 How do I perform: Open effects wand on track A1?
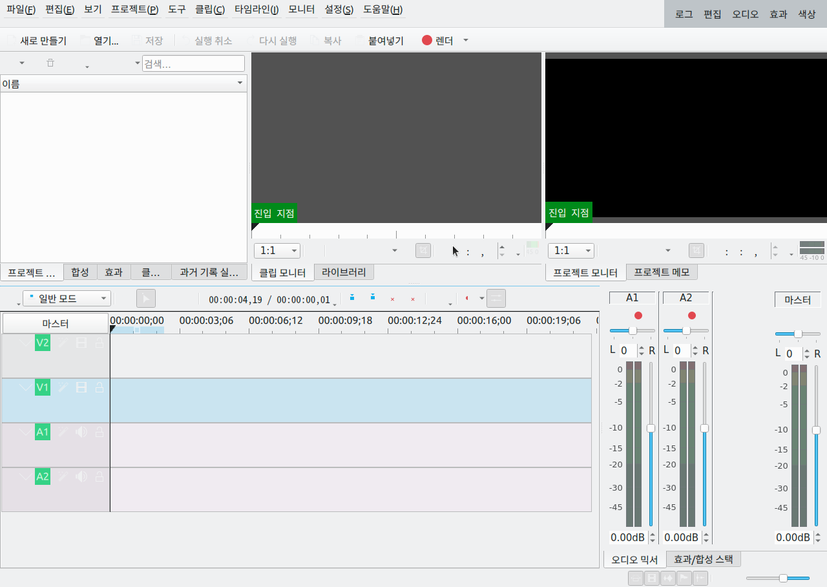[63, 432]
